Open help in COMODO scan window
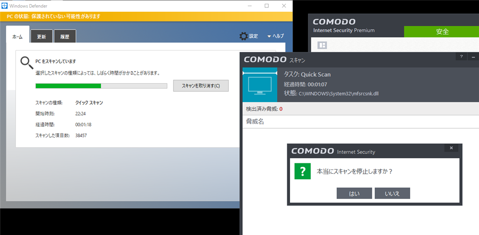Viewport: 479px width, 235px height. [461, 57]
